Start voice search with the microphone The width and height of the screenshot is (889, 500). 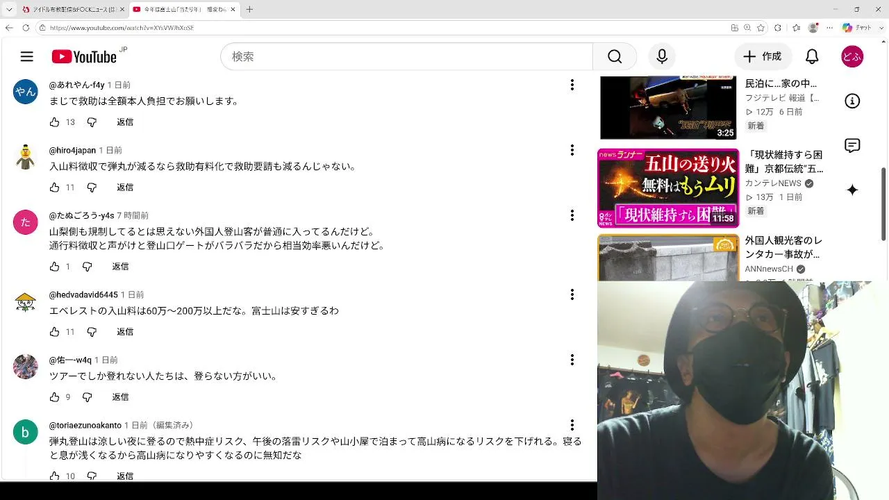point(662,57)
